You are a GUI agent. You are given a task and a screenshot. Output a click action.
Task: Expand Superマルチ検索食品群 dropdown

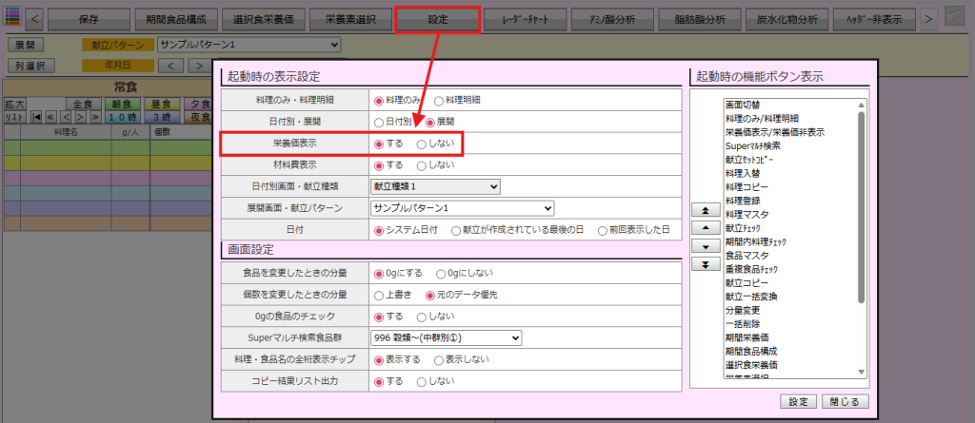click(446, 336)
